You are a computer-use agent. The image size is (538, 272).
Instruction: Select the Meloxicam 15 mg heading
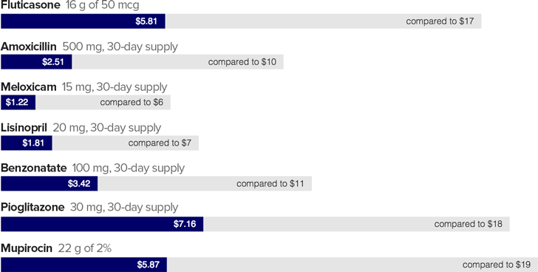click(x=84, y=87)
